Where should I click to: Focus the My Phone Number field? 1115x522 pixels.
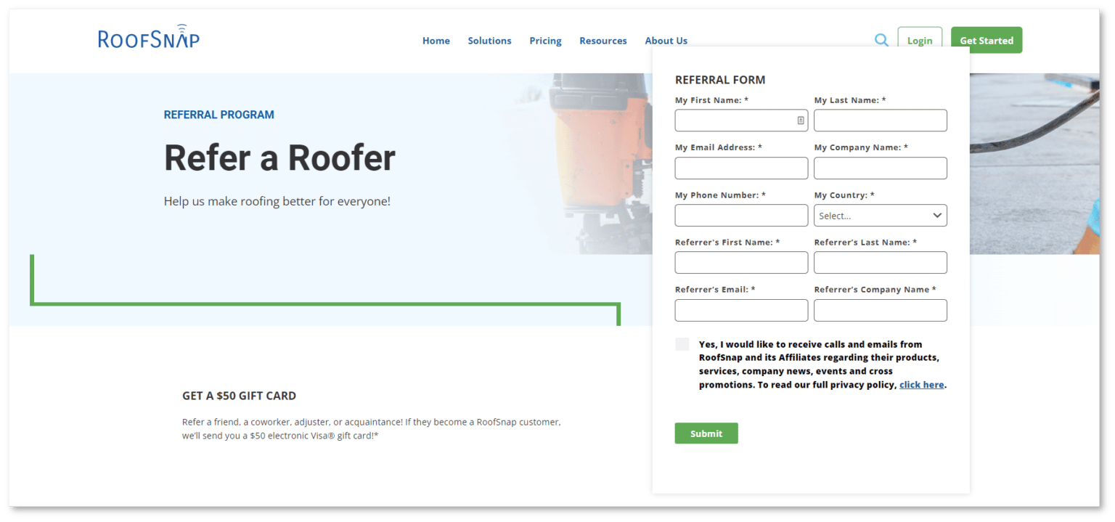740,215
